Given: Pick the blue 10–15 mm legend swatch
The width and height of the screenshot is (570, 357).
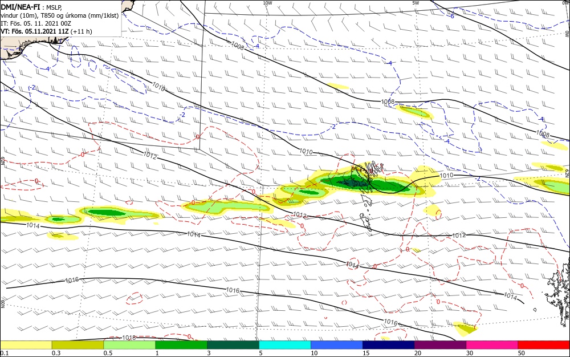Looking at the screenshot, I should click(337, 345).
